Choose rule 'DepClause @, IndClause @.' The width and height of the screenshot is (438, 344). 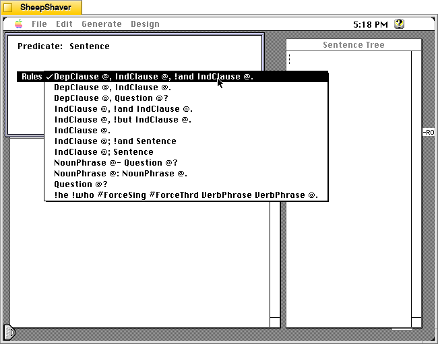tap(186, 88)
